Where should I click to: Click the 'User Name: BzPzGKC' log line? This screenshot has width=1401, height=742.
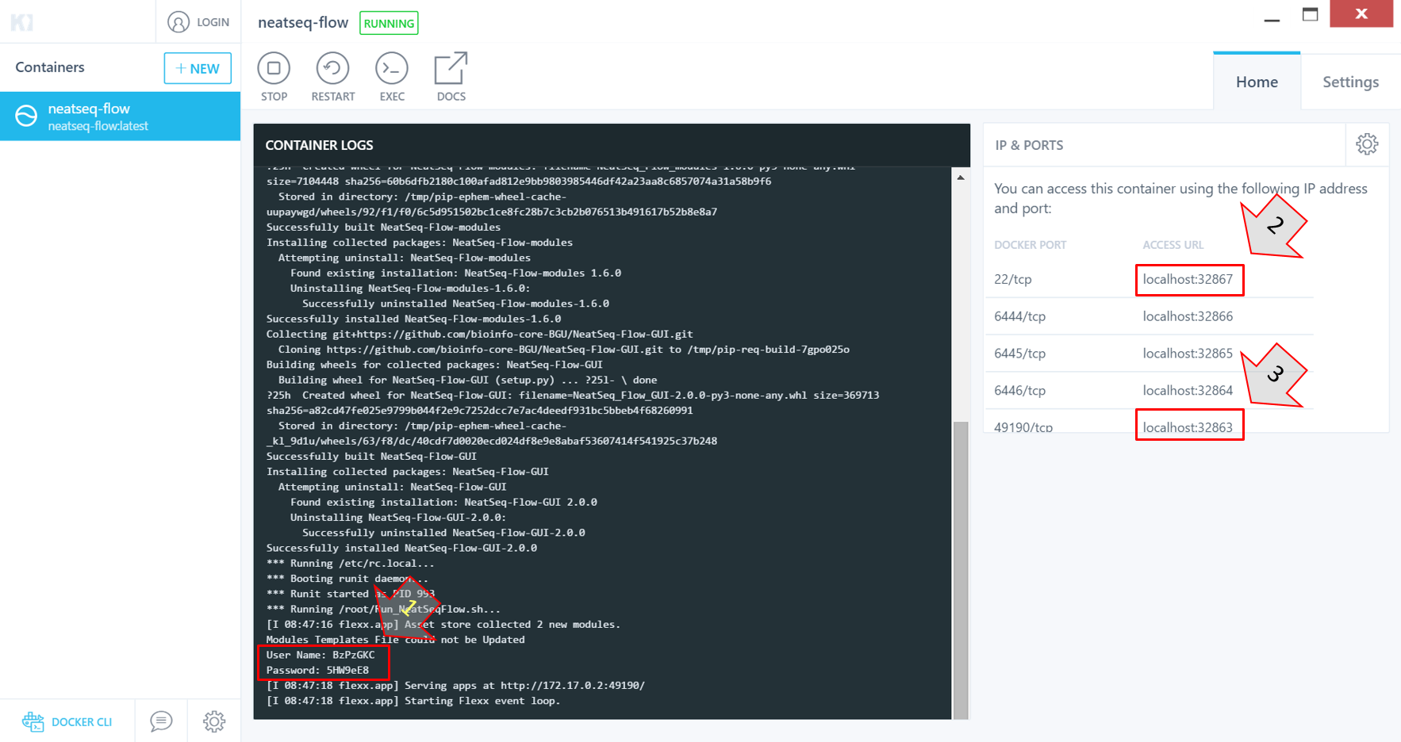point(321,655)
